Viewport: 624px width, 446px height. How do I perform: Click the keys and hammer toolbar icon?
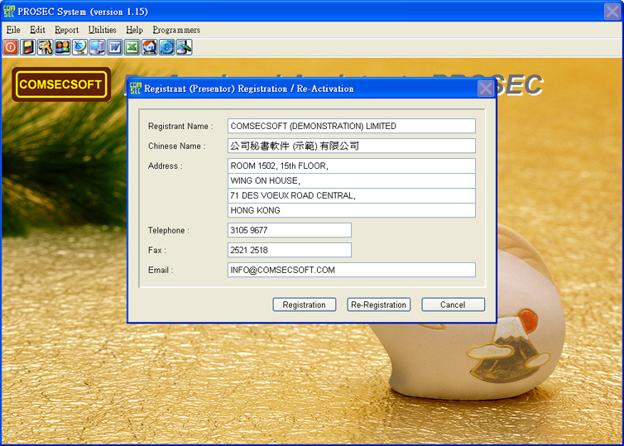(x=45, y=47)
